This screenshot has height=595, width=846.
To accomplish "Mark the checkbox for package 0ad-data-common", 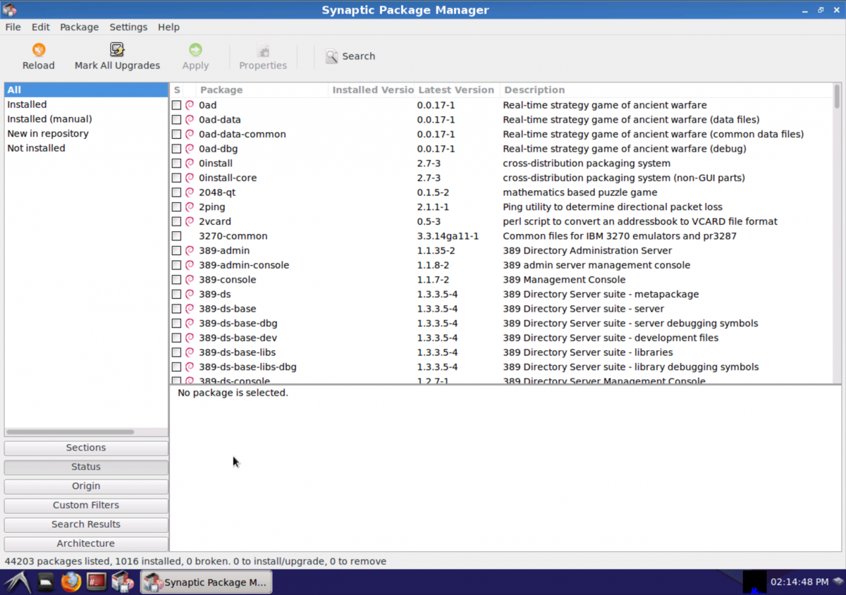I will coord(176,135).
